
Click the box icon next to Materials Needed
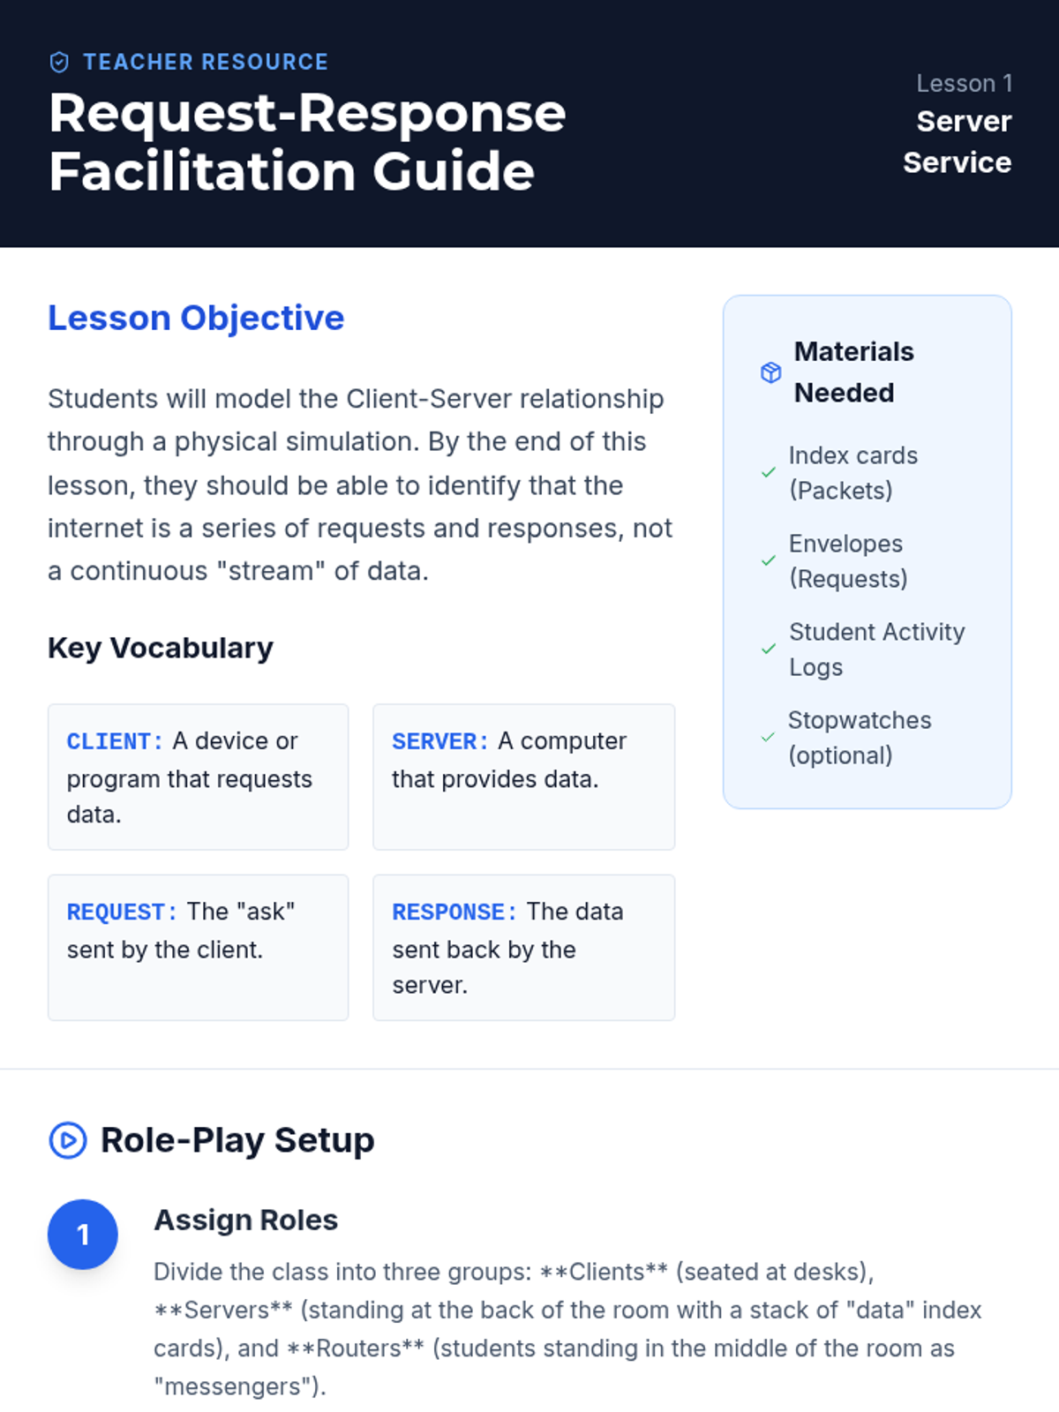[770, 372]
